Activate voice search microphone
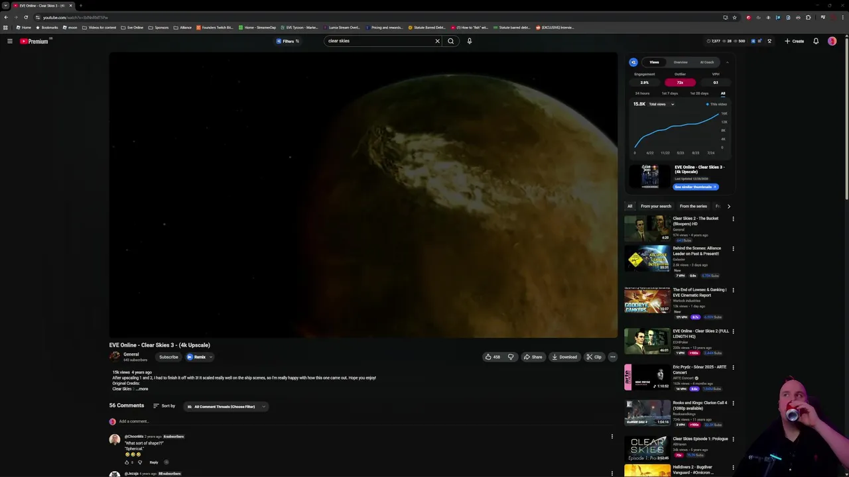 469,41
